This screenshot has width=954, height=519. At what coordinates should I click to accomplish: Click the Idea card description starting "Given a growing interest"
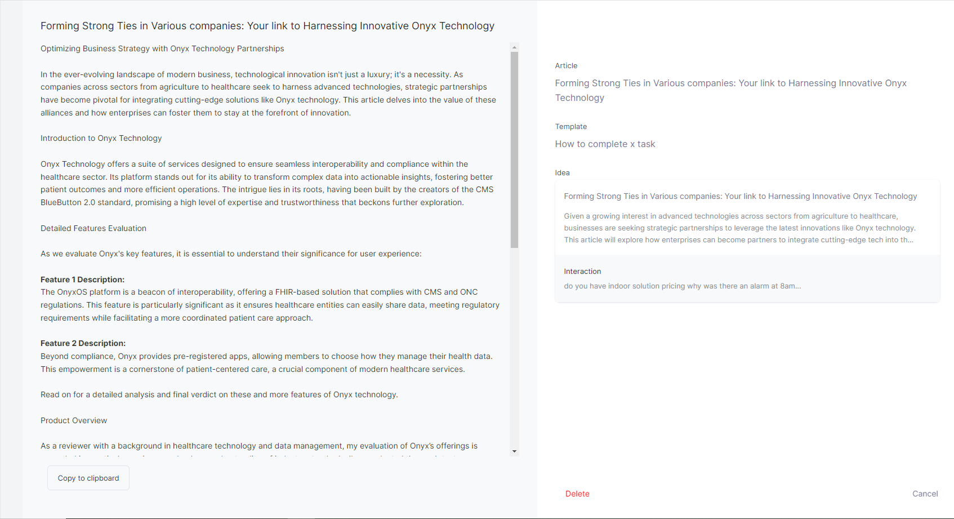[739, 228]
